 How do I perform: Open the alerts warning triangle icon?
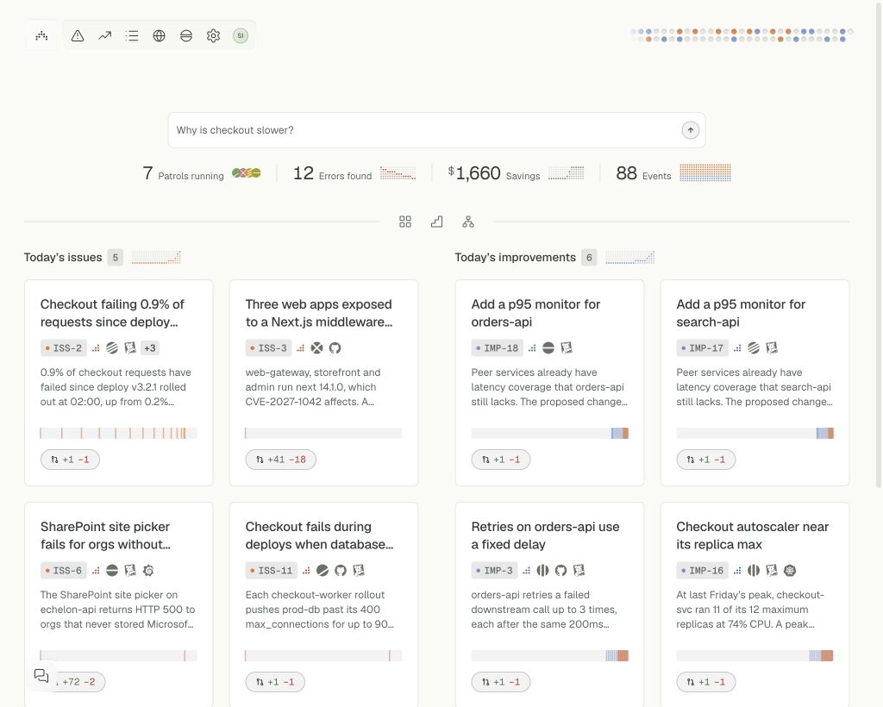78,36
